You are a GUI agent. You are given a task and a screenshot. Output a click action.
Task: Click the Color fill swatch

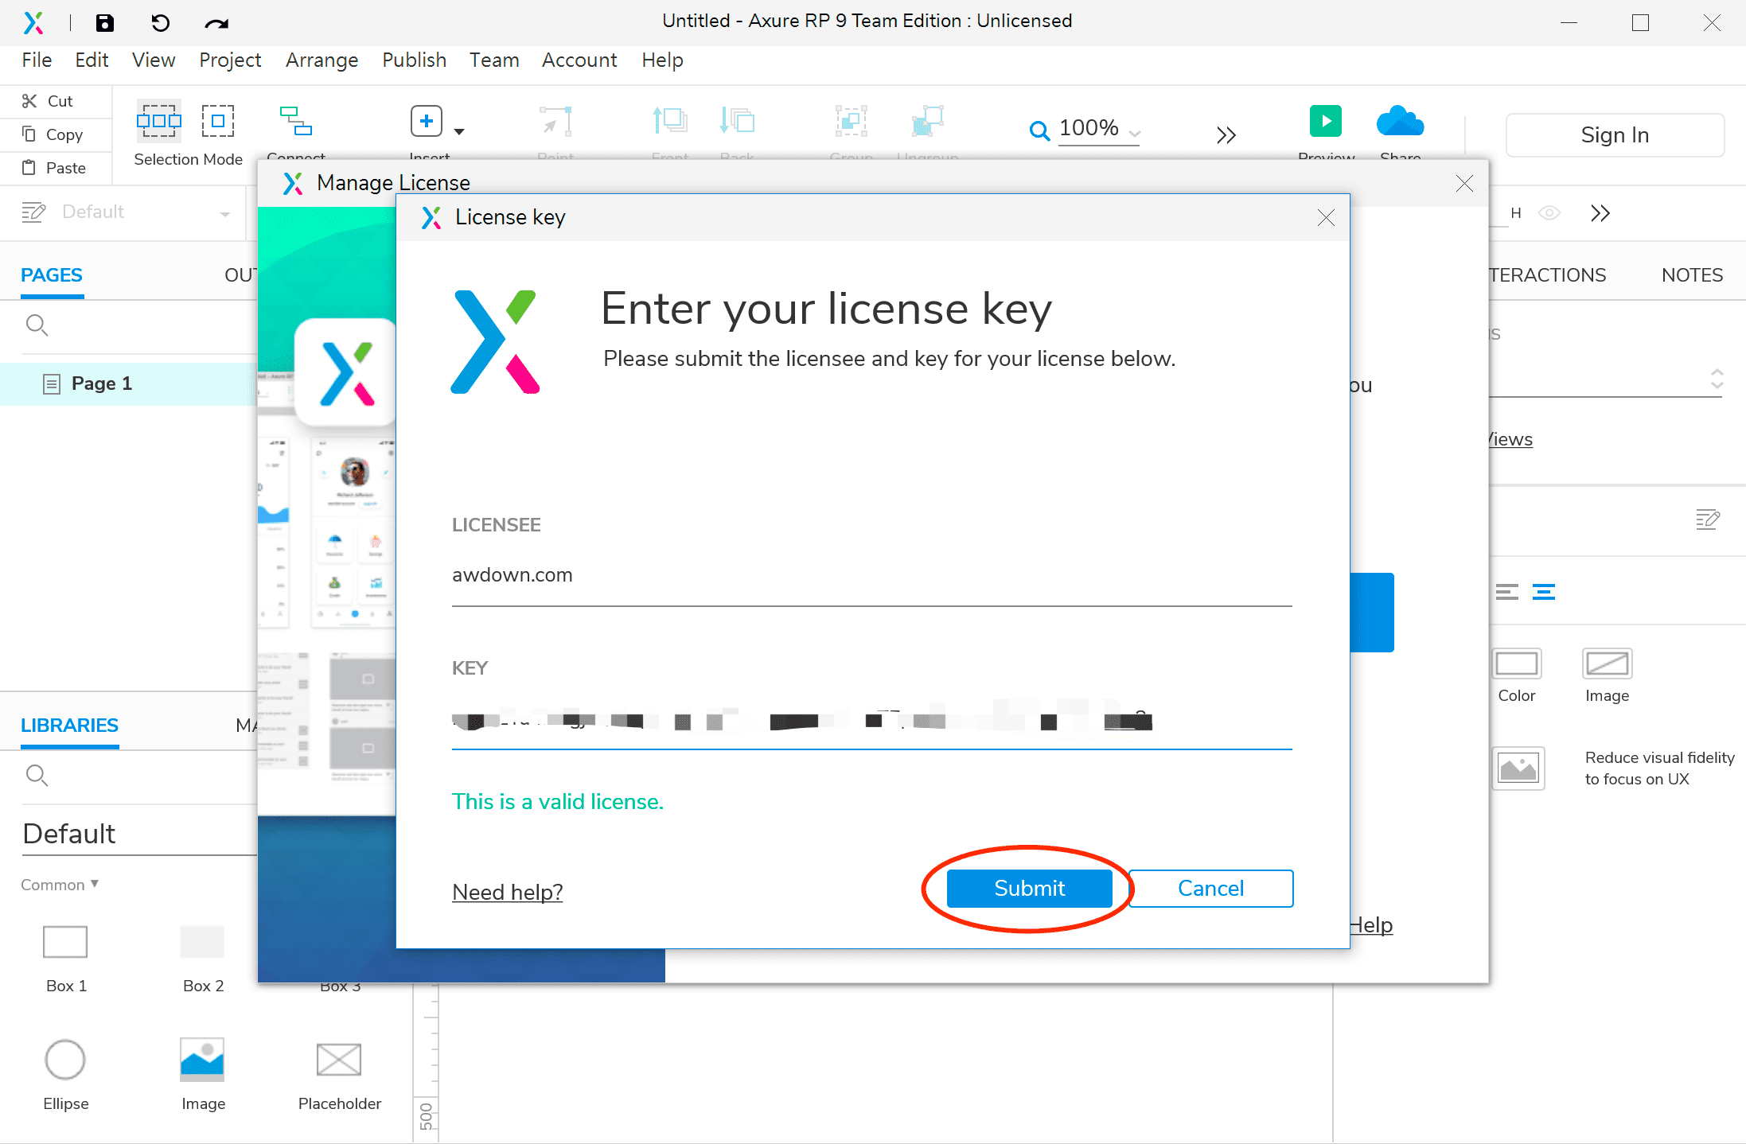coord(1517,664)
